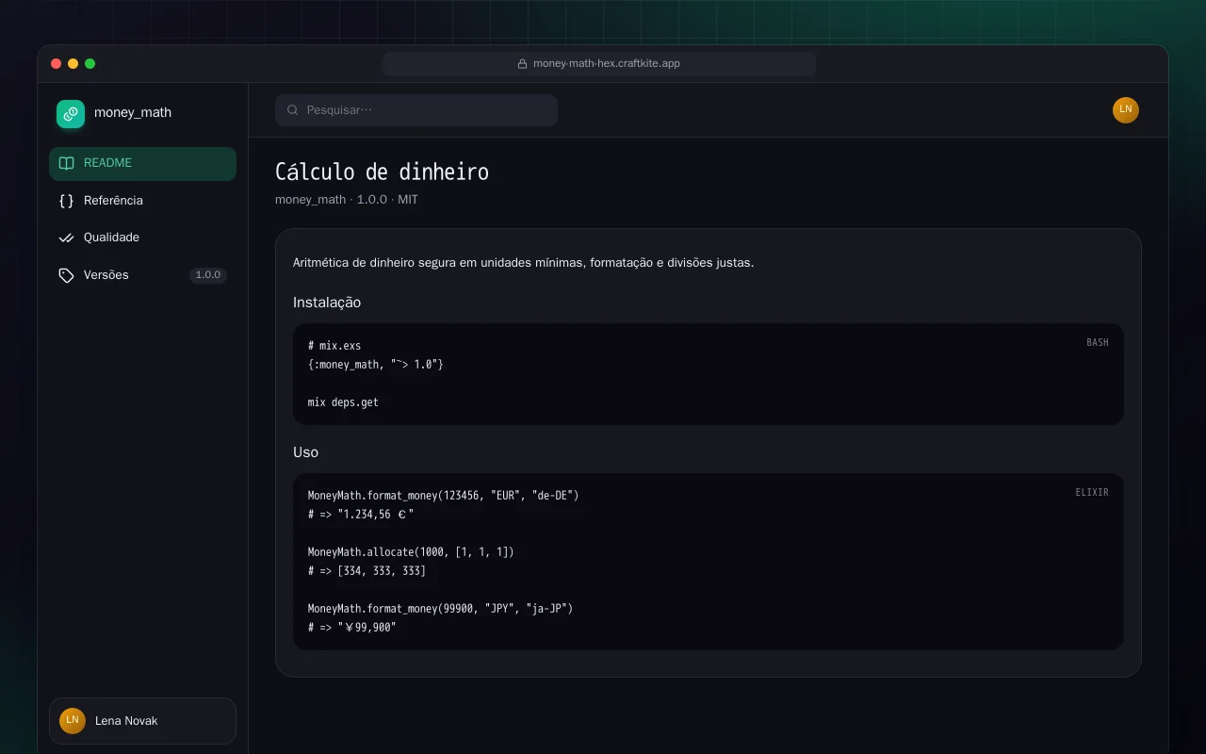Click Lena Novak's sidebar avatar
Viewport: 1206px width, 754px height.
point(73,721)
